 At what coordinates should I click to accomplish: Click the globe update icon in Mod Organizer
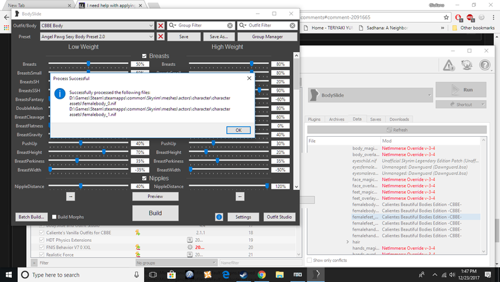tap(467, 65)
